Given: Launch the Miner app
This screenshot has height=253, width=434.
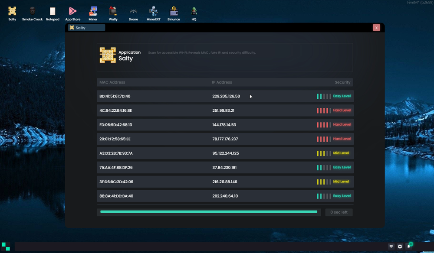Looking at the screenshot, I should [93, 13].
